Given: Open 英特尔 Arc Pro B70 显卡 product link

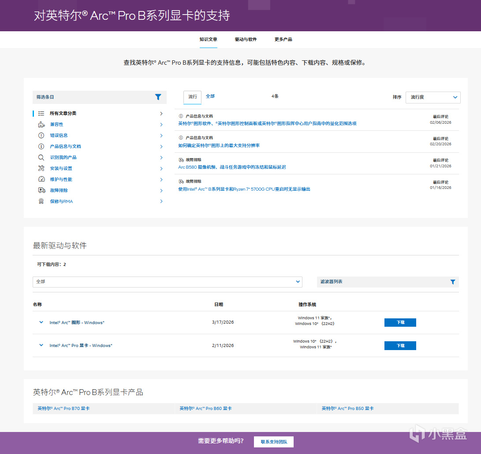Looking at the screenshot, I should point(63,409).
